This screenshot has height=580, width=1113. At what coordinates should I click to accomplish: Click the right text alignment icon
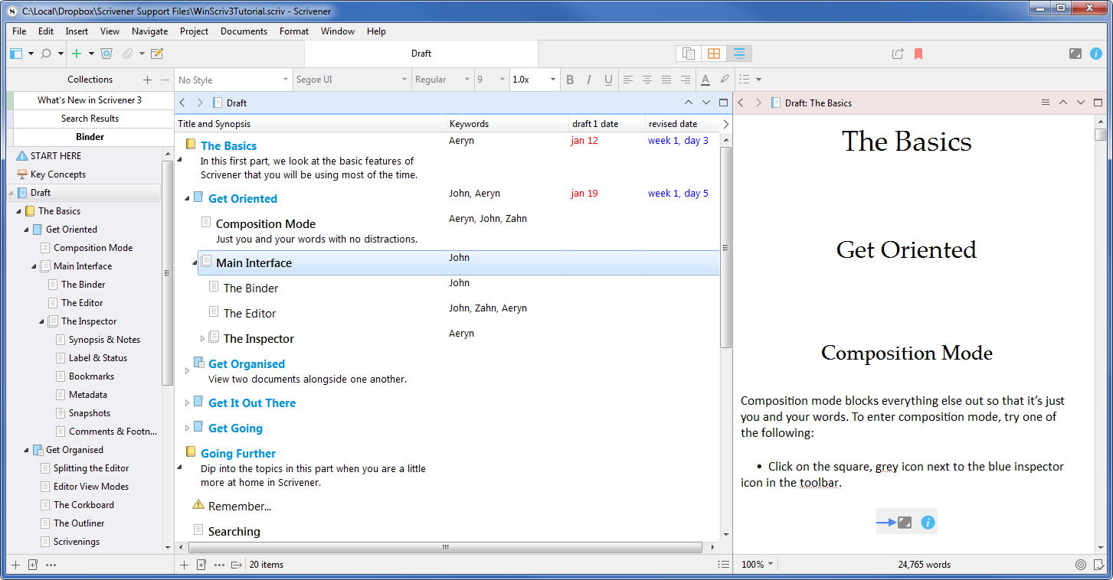pos(686,80)
